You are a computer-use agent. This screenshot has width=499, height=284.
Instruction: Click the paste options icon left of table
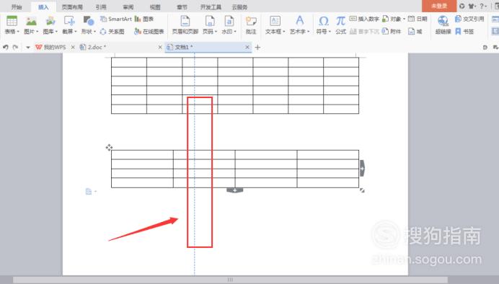89,192
